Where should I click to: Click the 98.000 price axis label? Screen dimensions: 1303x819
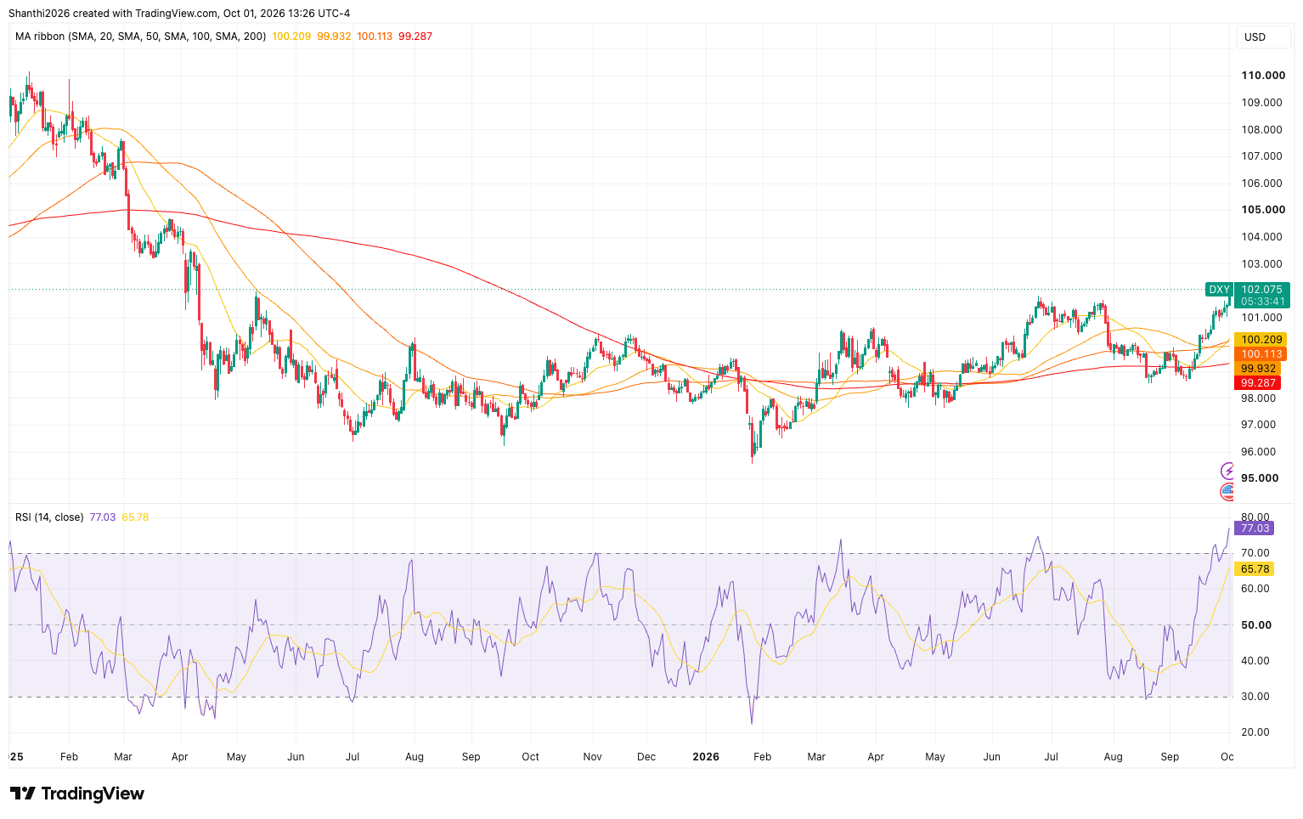1258,398
